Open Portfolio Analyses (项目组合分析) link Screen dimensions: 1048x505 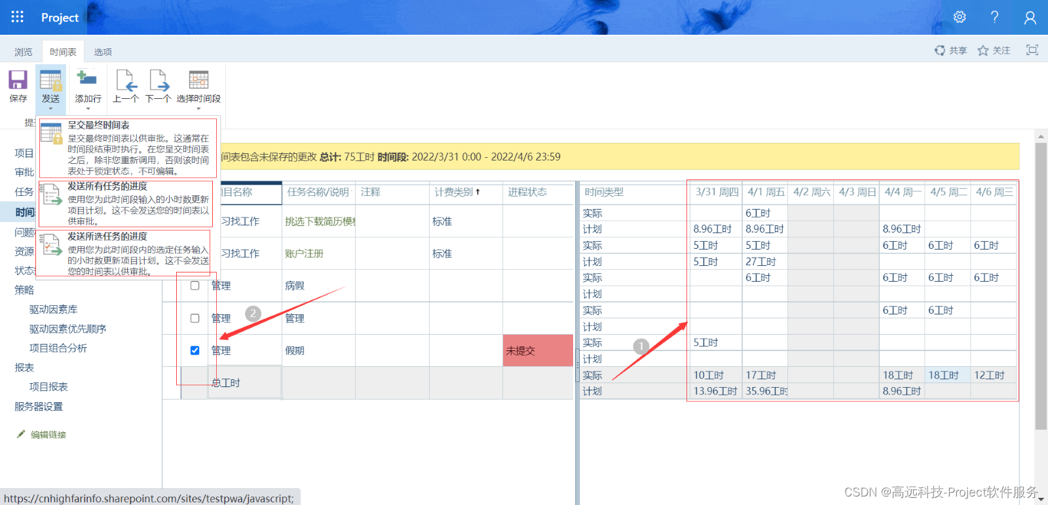58,348
